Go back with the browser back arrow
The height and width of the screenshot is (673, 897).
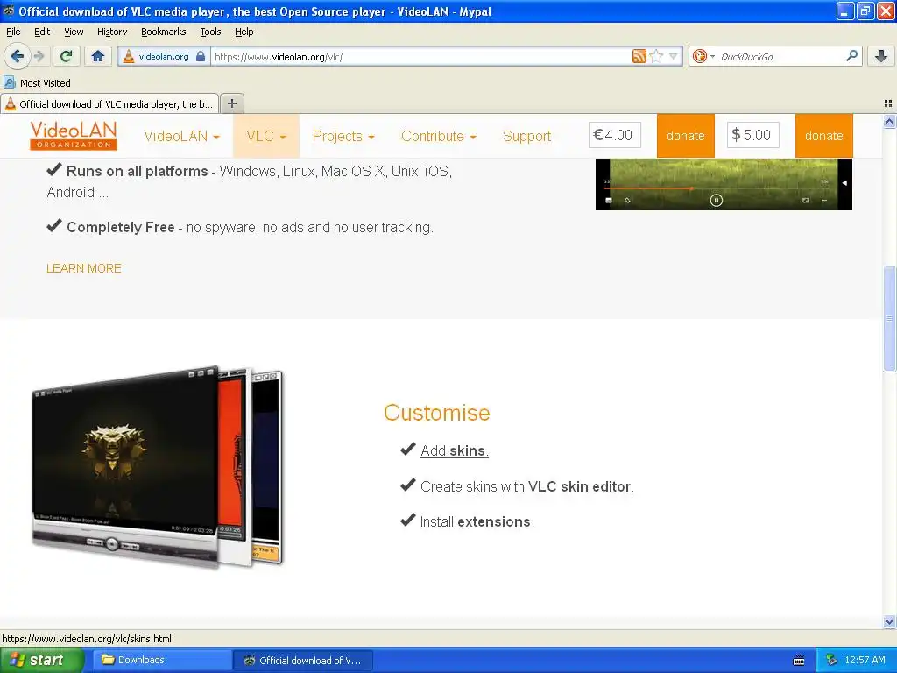17,56
